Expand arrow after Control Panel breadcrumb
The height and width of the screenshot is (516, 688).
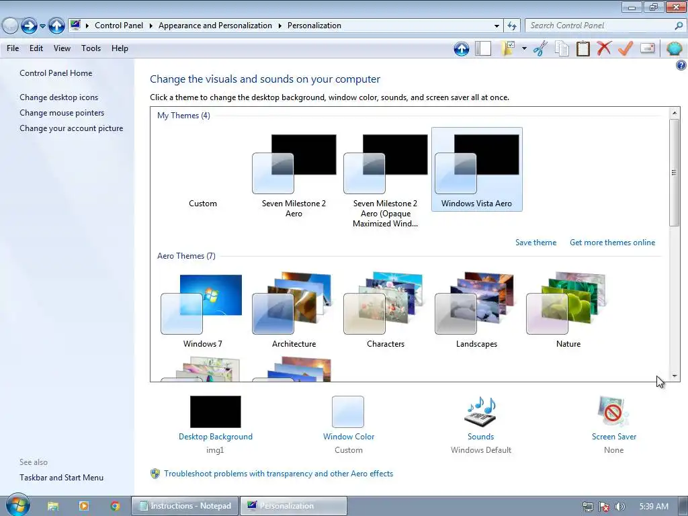pyautogui.click(x=150, y=26)
